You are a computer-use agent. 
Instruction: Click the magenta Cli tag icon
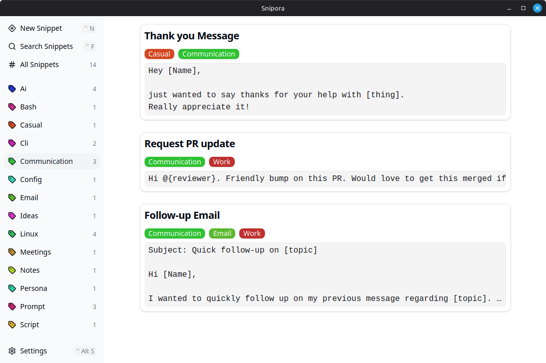[12, 143]
